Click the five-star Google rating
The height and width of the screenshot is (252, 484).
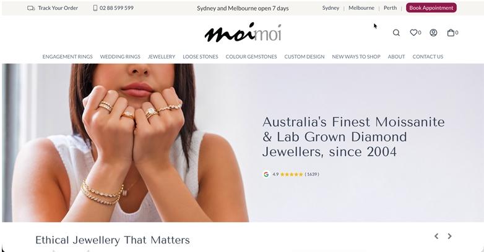click(292, 174)
